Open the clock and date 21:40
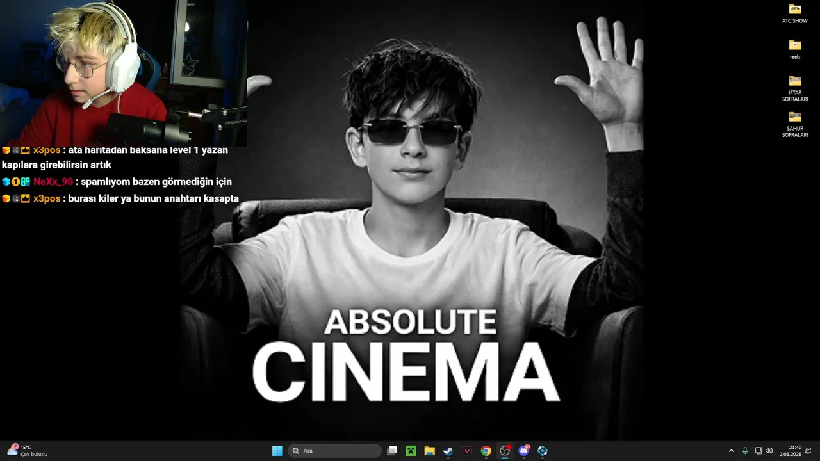This screenshot has height=461, width=820. click(791, 451)
